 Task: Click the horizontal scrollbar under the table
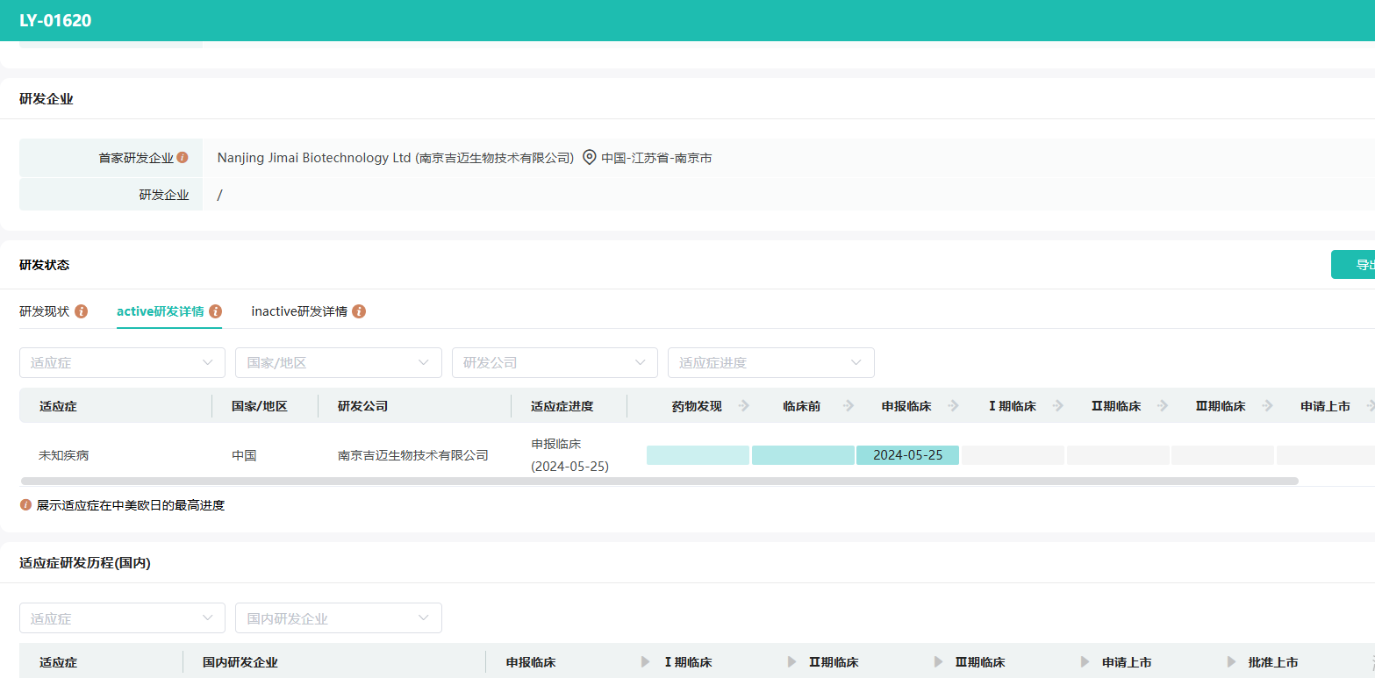tap(658, 481)
